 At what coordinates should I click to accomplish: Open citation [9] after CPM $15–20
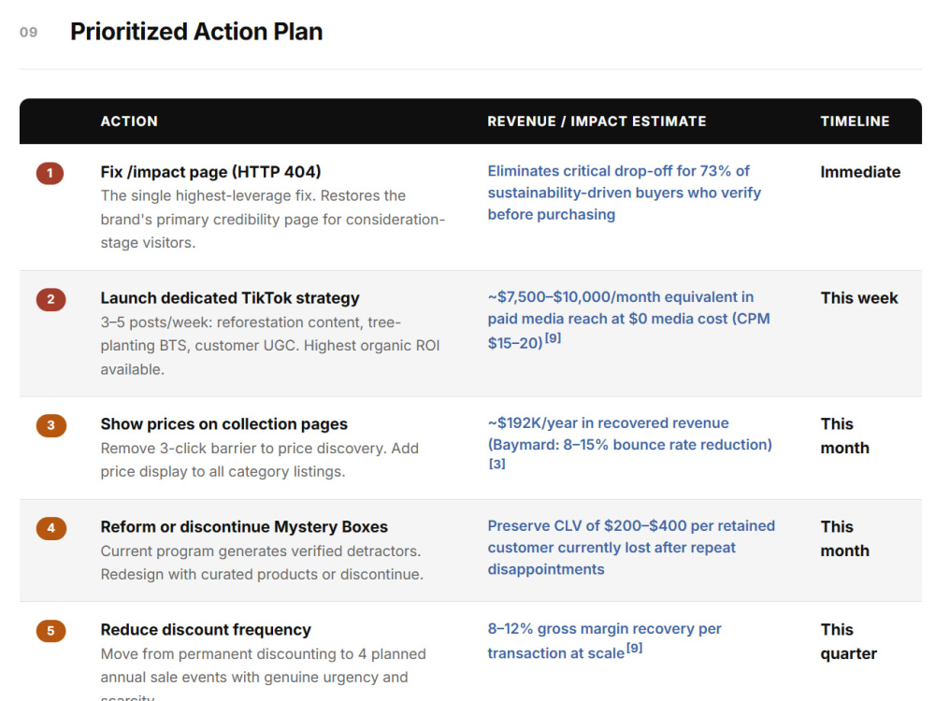[x=553, y=338]
